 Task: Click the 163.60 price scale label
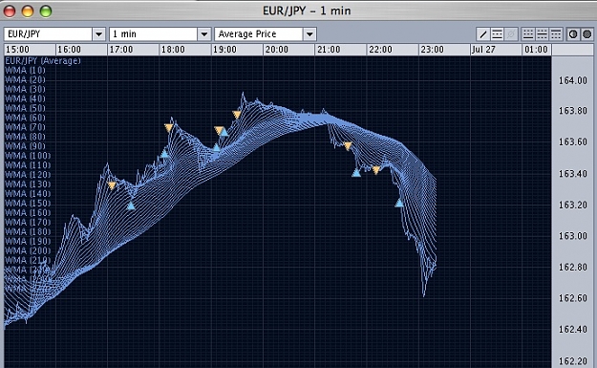click(x=572, y=142)
